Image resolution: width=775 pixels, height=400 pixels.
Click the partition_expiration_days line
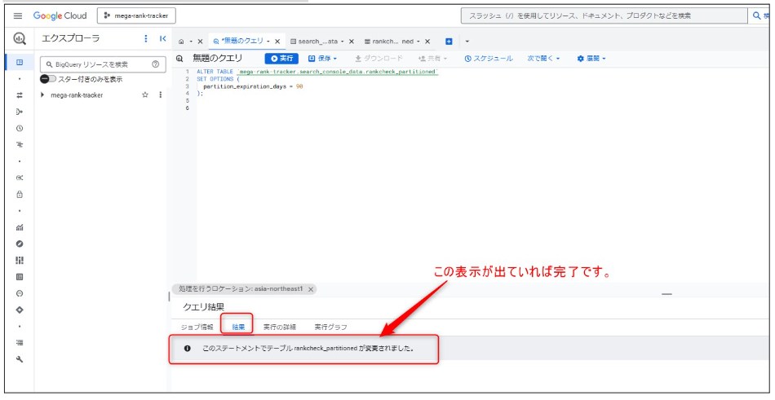253,86
